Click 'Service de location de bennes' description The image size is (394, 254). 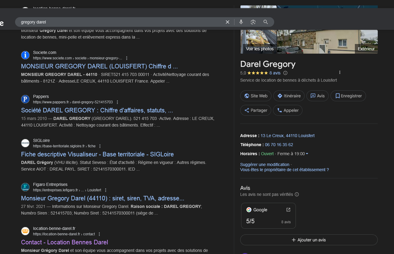tap(288, 80)
